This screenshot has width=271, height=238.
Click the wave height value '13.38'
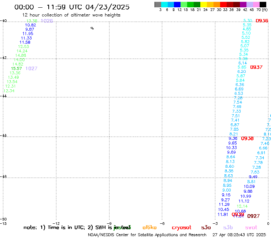click(x=32, y=21)
